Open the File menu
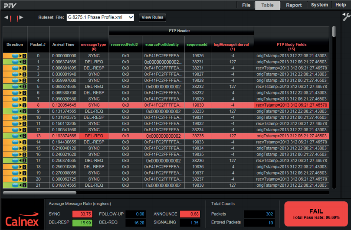 (x=246, y=5)
